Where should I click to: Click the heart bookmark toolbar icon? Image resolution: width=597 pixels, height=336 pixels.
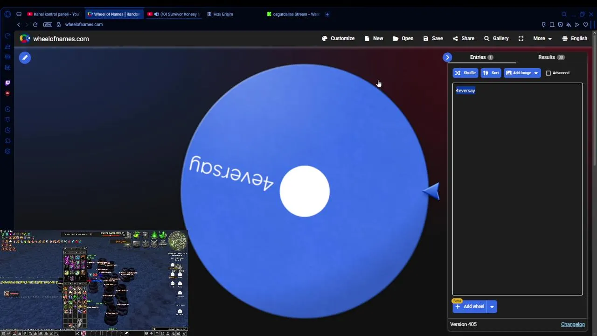(x=585, y=25)
